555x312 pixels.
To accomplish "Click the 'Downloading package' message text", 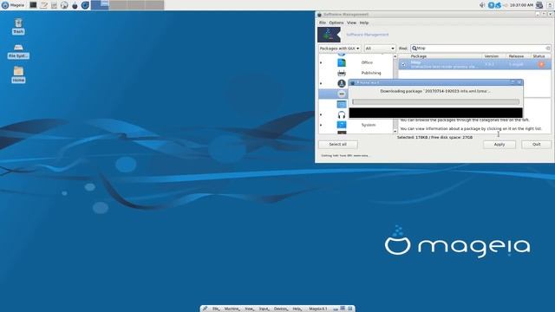I will click(435, 91).
